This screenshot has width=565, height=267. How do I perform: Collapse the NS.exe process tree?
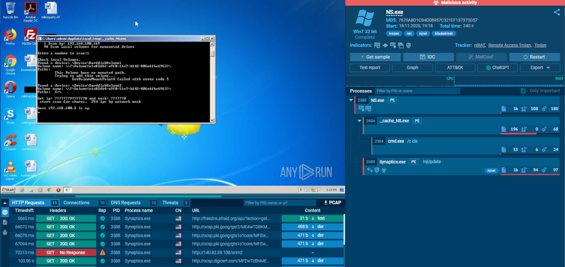point(351,100)
